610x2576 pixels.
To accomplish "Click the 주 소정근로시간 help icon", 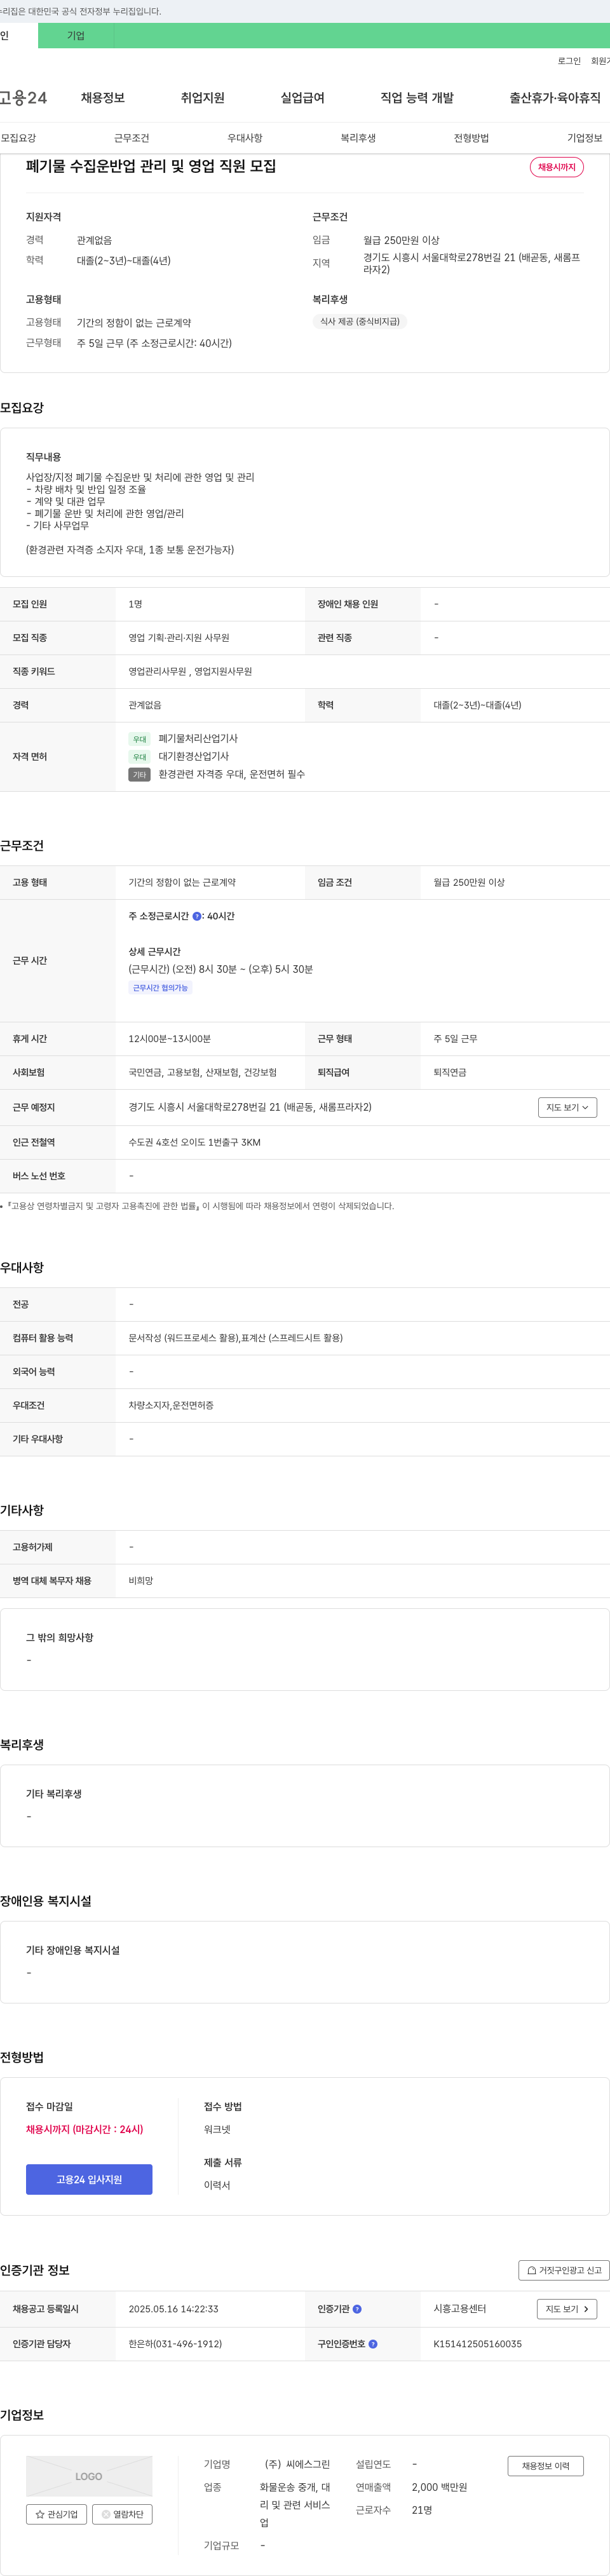I will click(197, 916).
